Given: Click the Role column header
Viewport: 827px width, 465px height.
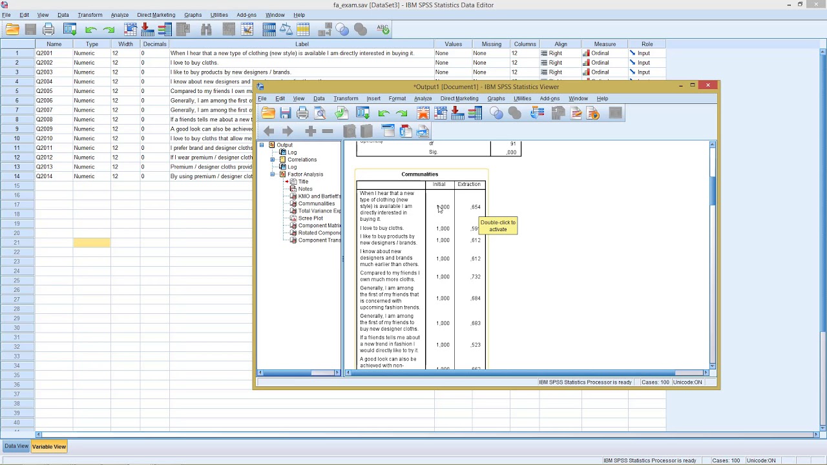Looking at the screenshot, I should 647,44.
